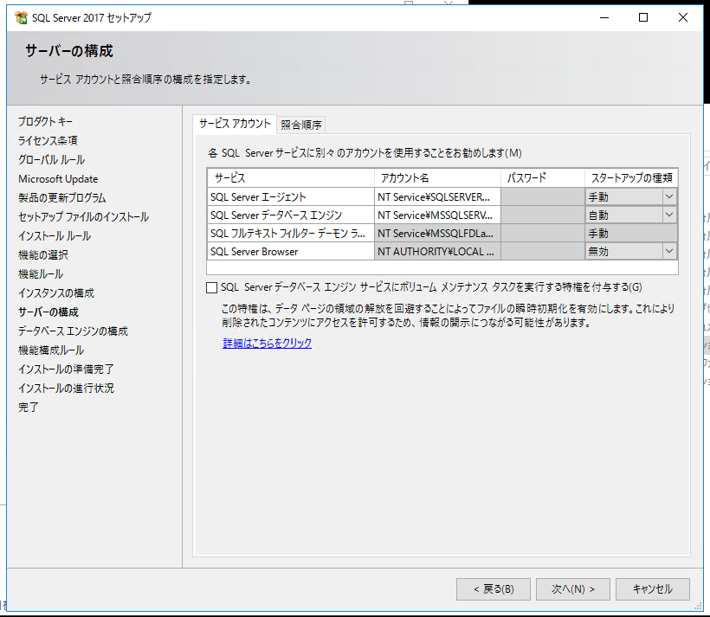Cancel setup with キャンセル button
This screenshot has width=710, height=617.
653,589
